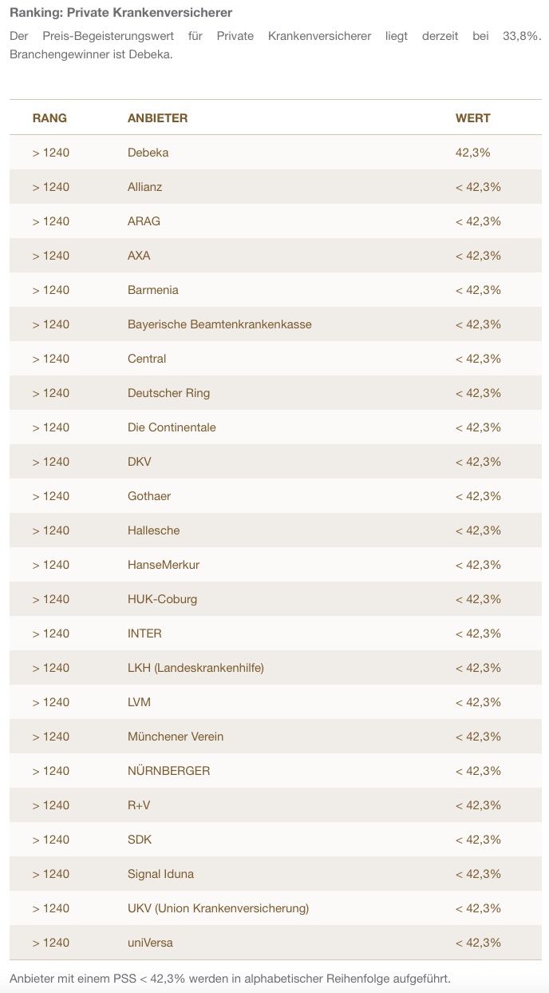Select the HanseMerkur entry
Image resolution: width=549 pixels, height=993 pixels.
164,565
